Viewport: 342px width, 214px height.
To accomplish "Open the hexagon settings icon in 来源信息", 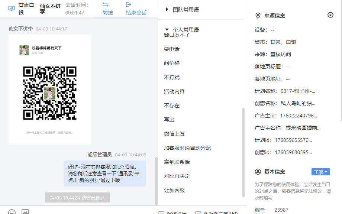I will point(330,15).
